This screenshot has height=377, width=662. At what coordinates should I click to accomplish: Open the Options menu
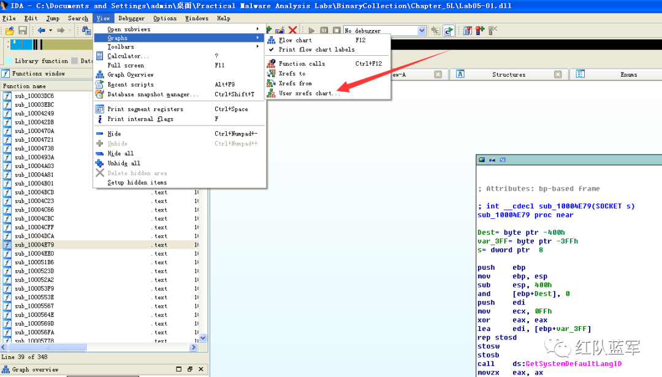tap(165, 18)
